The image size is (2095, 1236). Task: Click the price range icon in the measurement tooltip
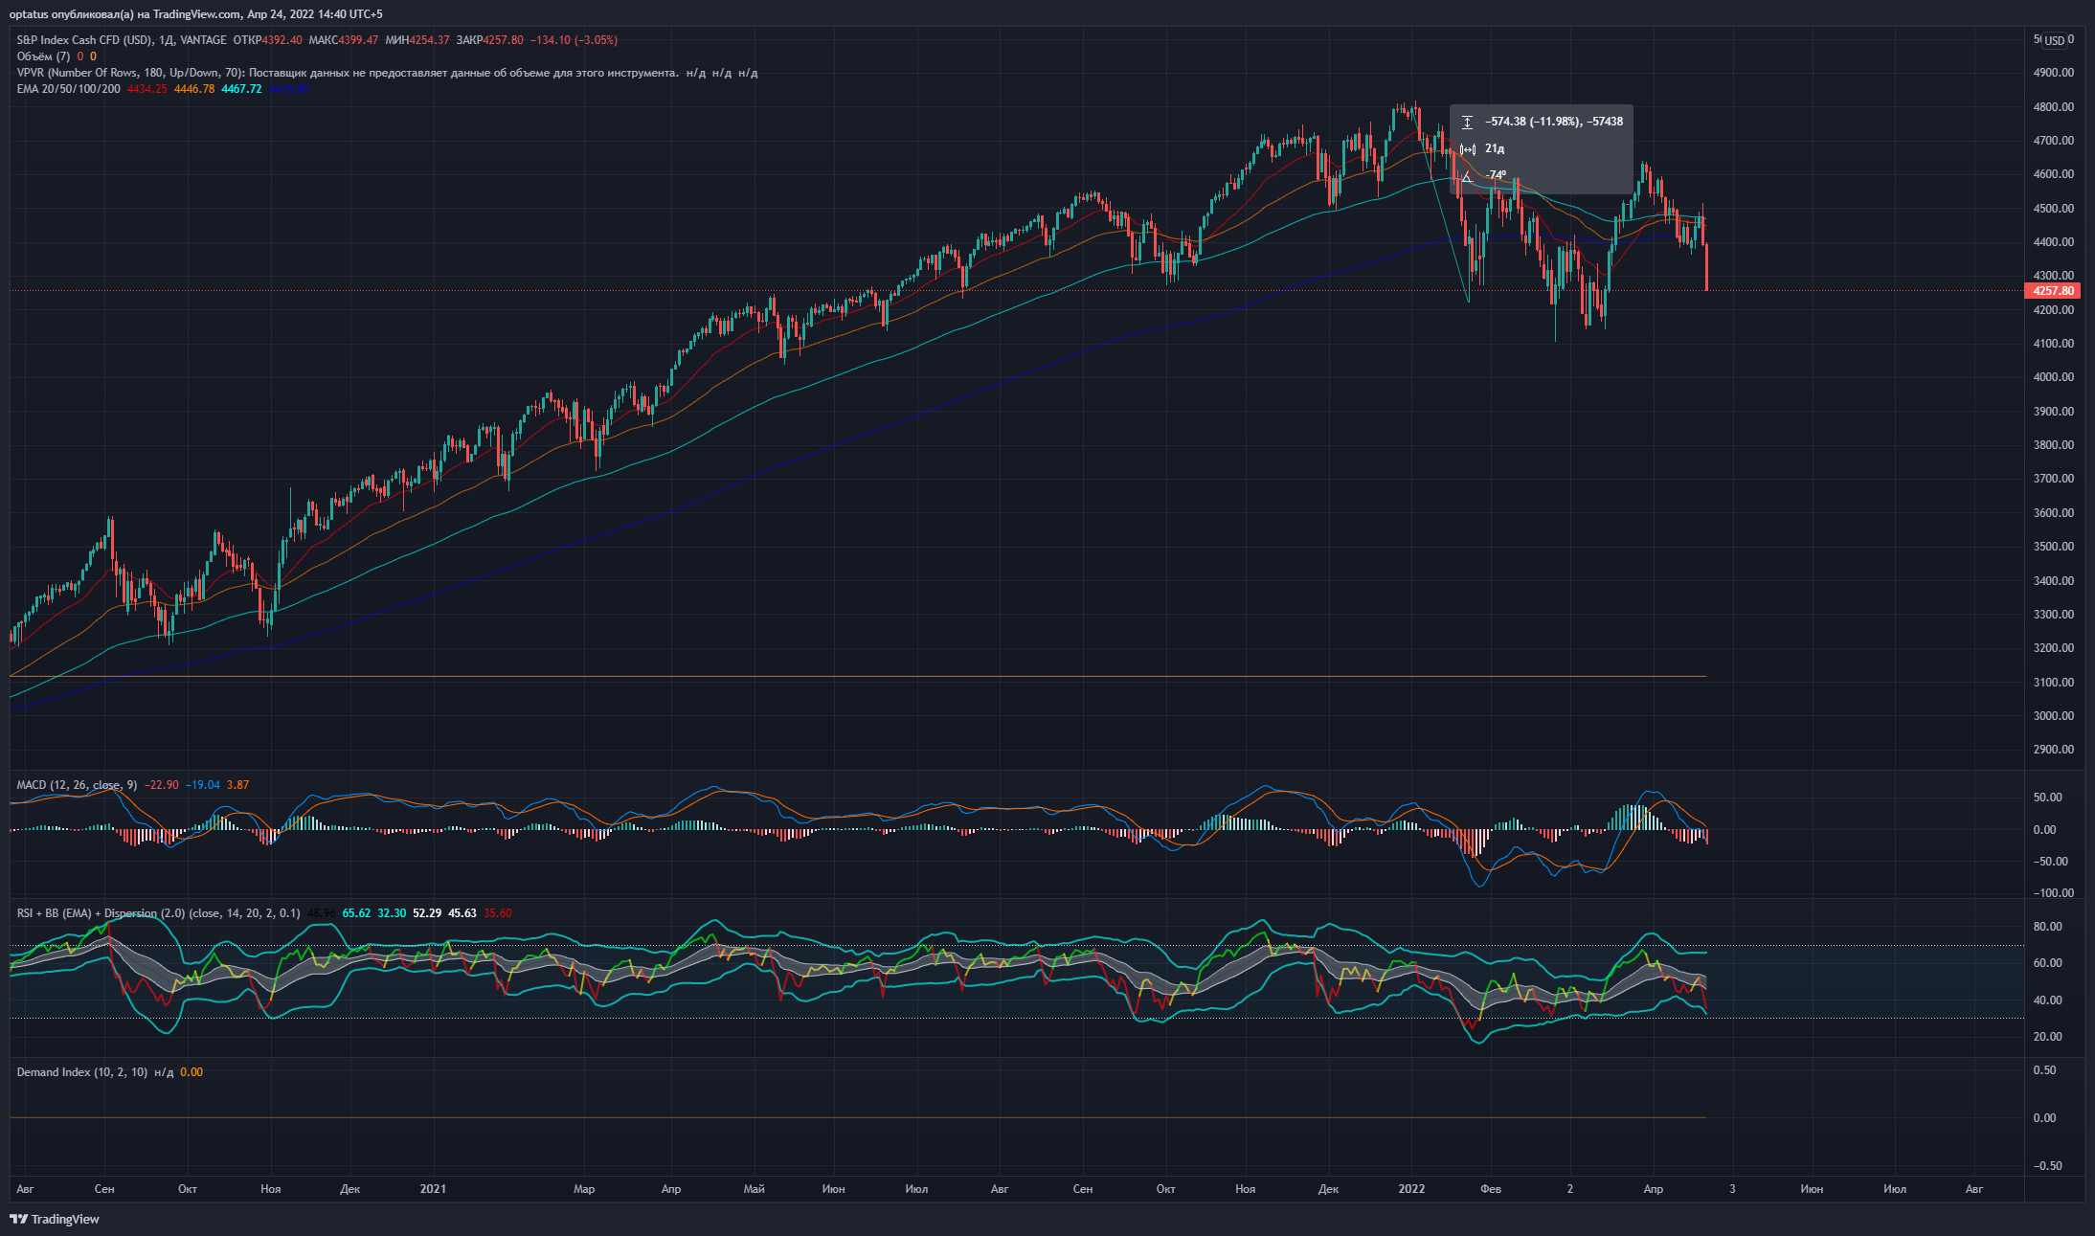(1467, 123)
